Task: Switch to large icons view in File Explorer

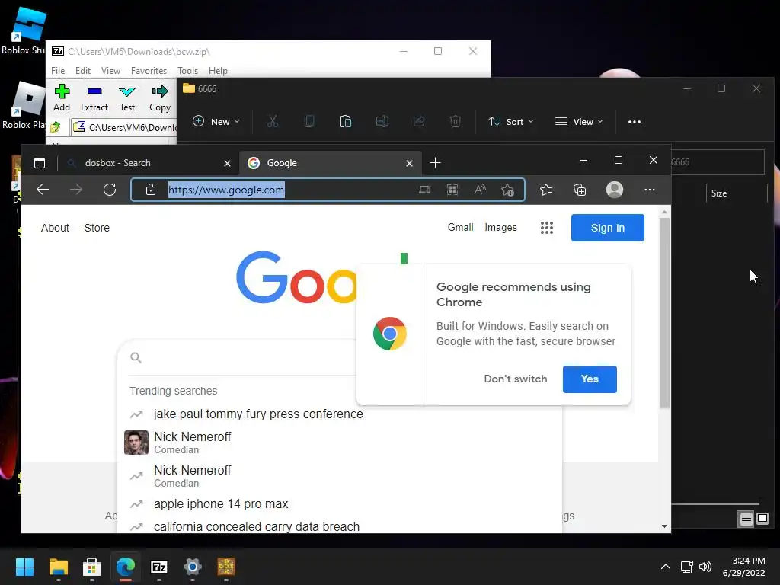Action: pyautogui.click(x=762, y=519)
